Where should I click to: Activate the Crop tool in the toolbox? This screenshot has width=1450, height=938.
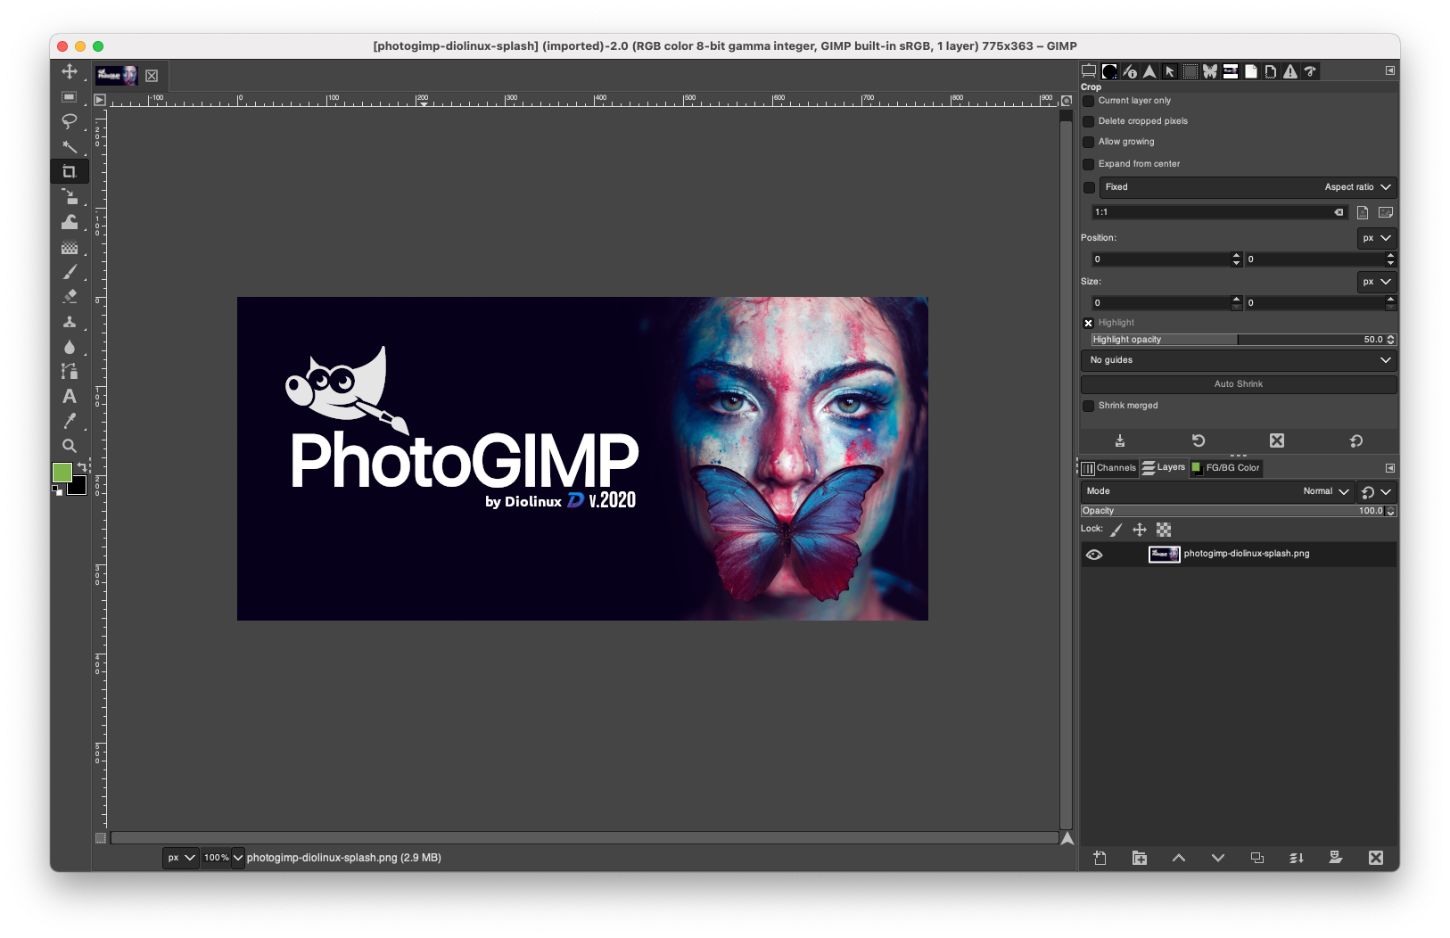70,171
